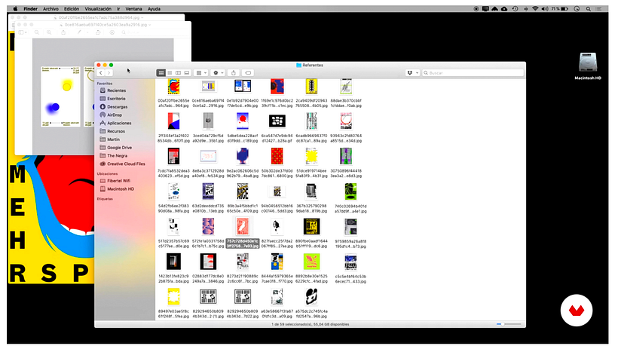This screenshot has width=618, height=349.
Task: Click the highlighted 757c728d450e1c filename label
Action: coord(243,243)
